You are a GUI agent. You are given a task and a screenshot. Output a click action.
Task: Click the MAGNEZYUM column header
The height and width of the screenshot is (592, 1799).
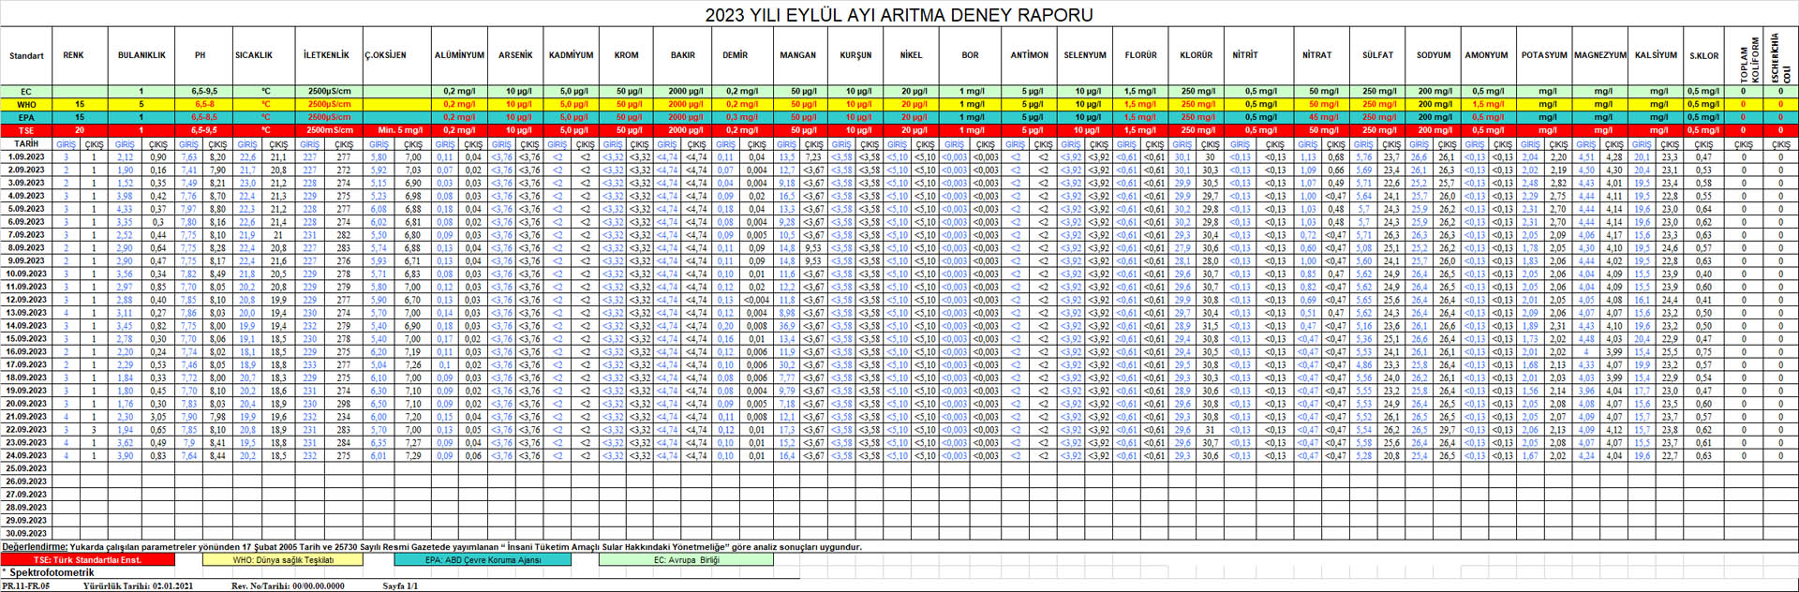pos(1600,55)
